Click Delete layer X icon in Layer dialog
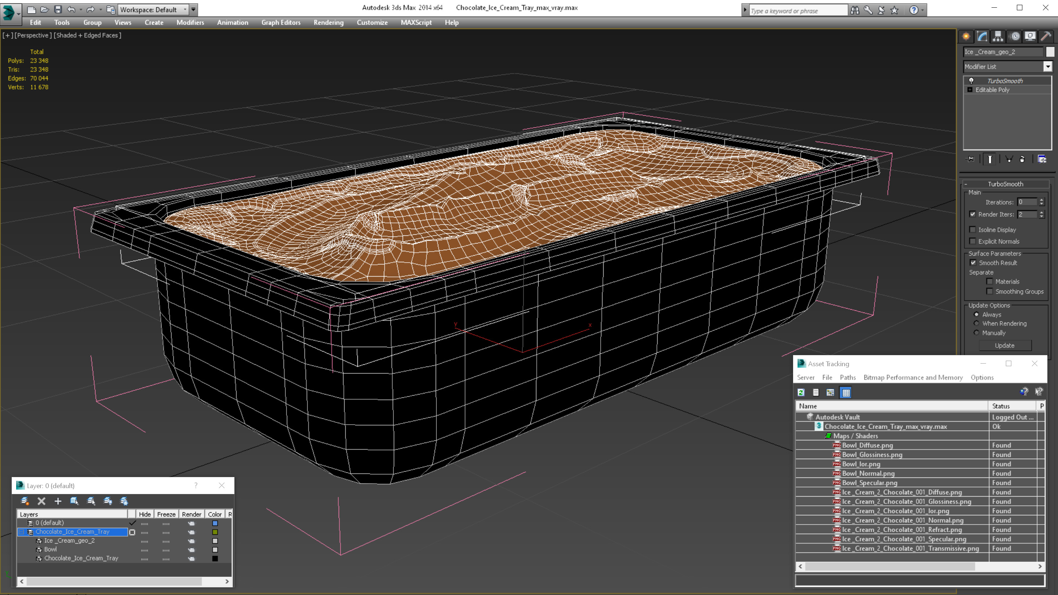1058x595 pixels. pos(42,501)
